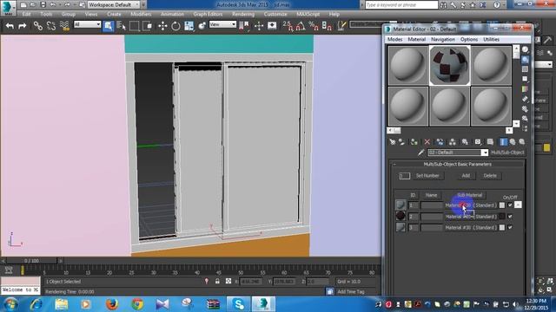
Task: Toggle the Percent Snap icon
Action: pos(314,26)
